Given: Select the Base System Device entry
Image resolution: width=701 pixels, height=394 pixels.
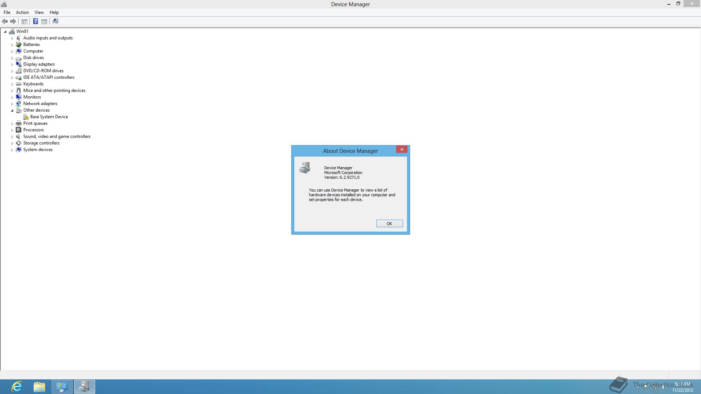Looking at the screenshot, I should tap(49, 117).
